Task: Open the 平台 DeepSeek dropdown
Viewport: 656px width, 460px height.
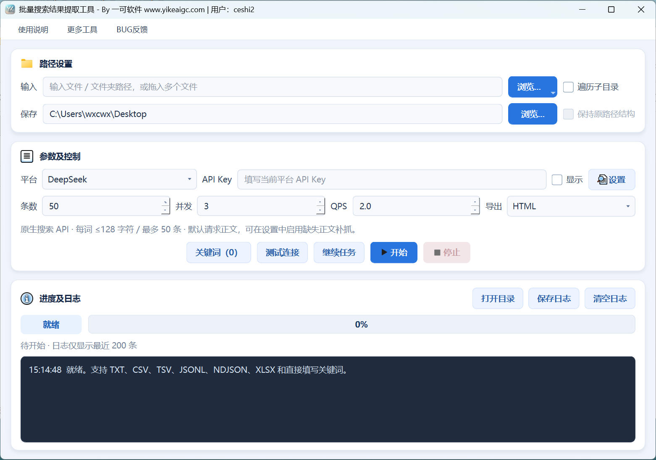Action: coord(119,179)
